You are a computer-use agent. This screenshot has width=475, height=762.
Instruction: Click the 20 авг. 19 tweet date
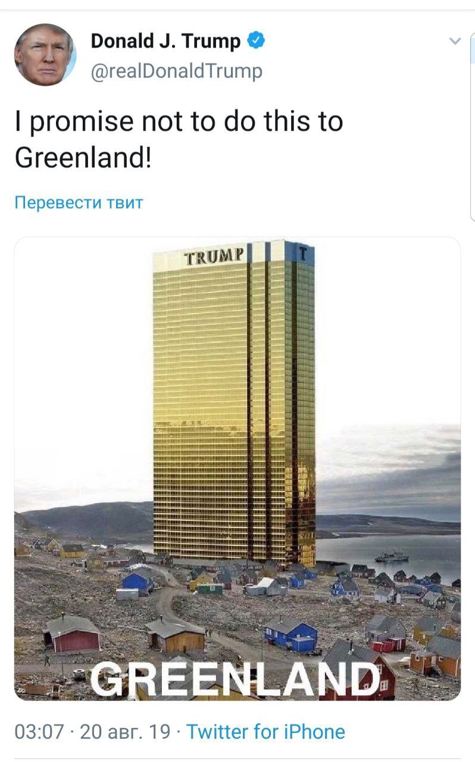pos(125,731)
